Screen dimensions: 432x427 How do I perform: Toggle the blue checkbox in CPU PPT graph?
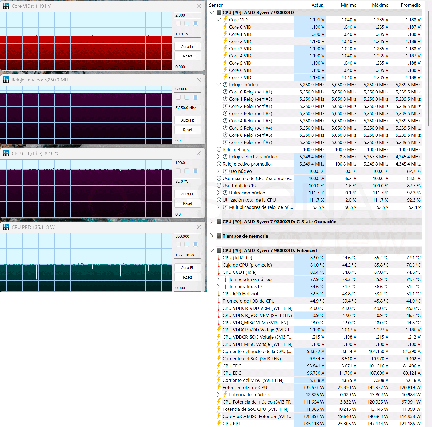coord(195,245)
